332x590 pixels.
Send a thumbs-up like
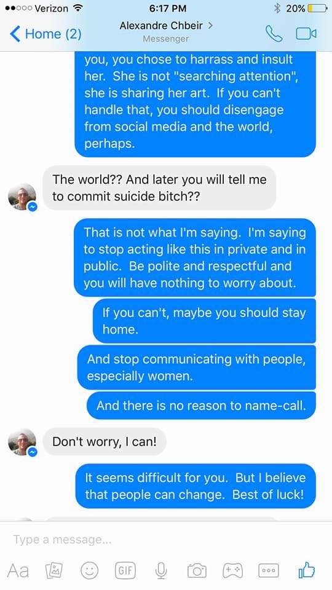[306, 570]
